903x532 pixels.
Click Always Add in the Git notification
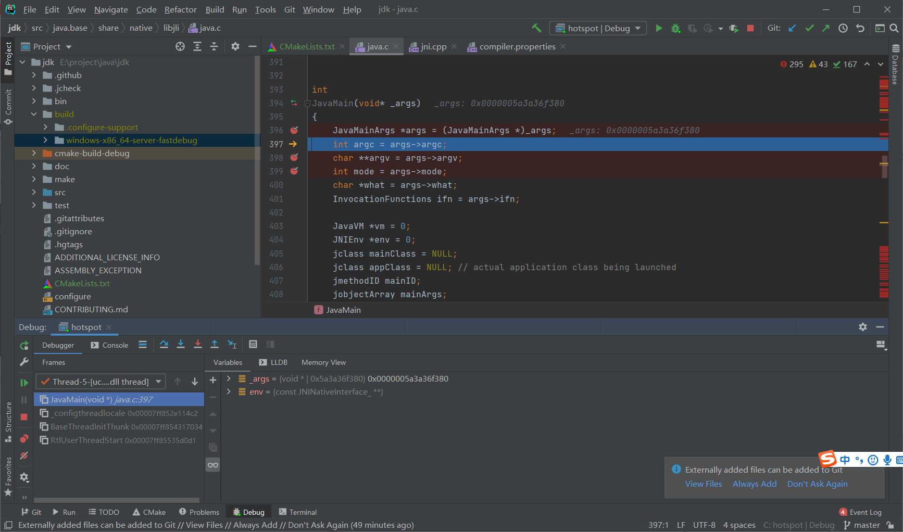755,484
